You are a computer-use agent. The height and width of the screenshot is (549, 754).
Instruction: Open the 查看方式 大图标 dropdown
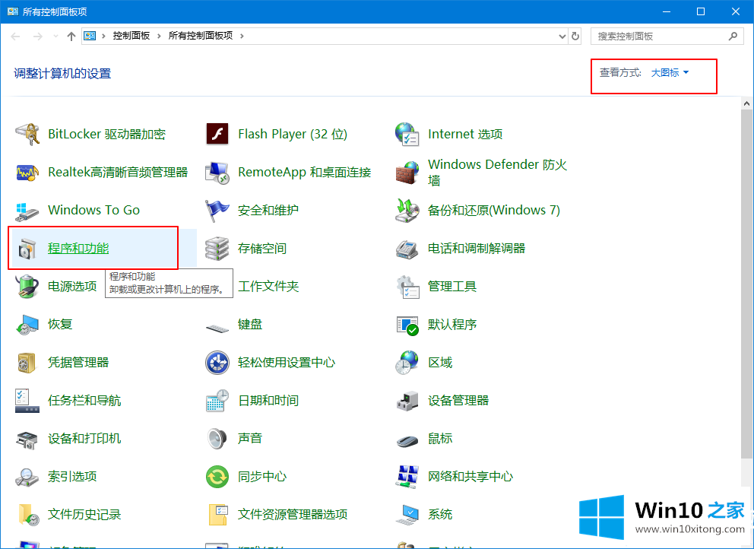[x=670, y=73]
